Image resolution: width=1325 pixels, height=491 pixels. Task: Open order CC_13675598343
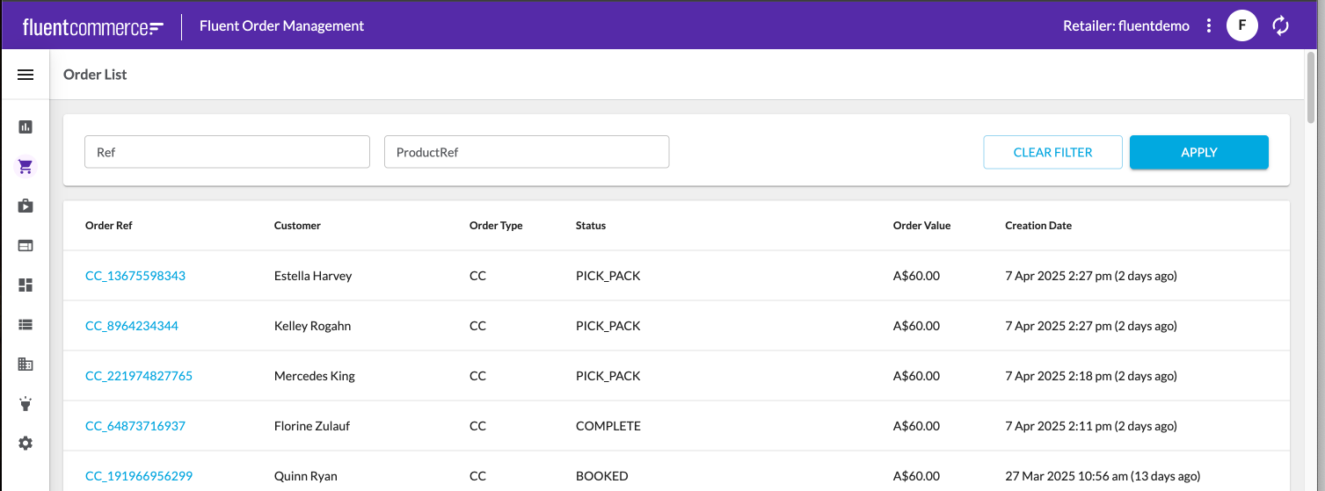tap(135, 276)
